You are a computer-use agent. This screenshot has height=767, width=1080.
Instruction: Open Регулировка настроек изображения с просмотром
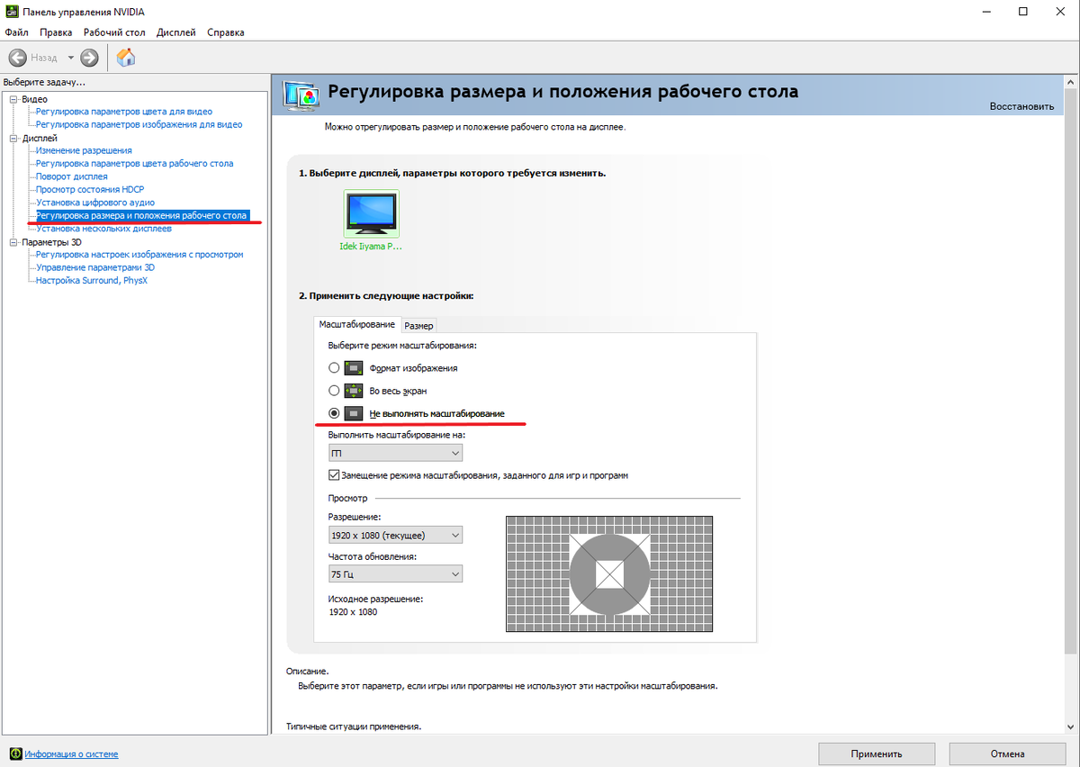pos(139,255)
